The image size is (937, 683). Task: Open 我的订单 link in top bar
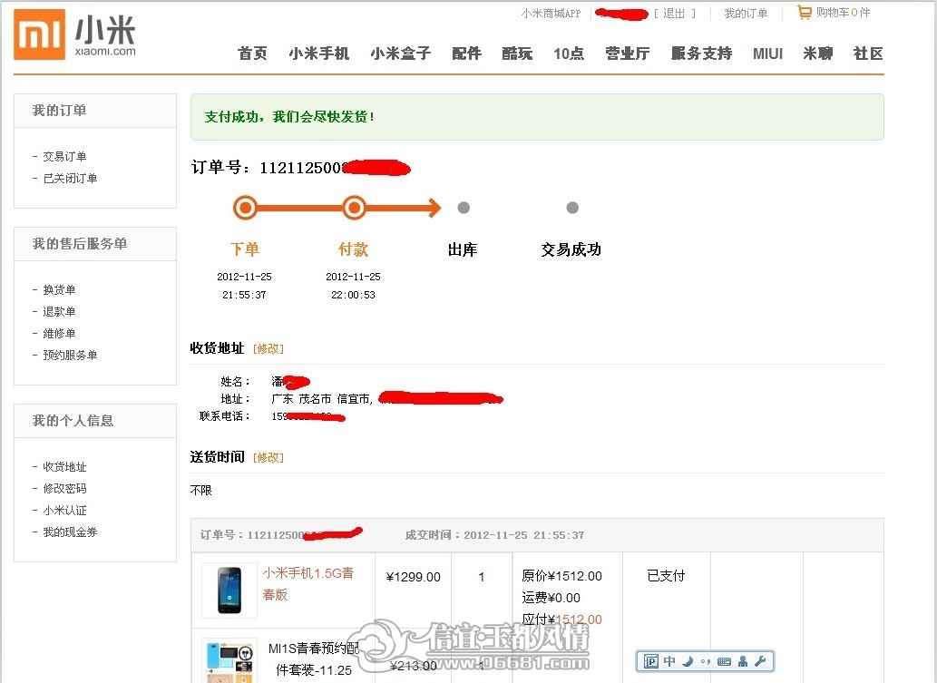(x=746, y=13)
